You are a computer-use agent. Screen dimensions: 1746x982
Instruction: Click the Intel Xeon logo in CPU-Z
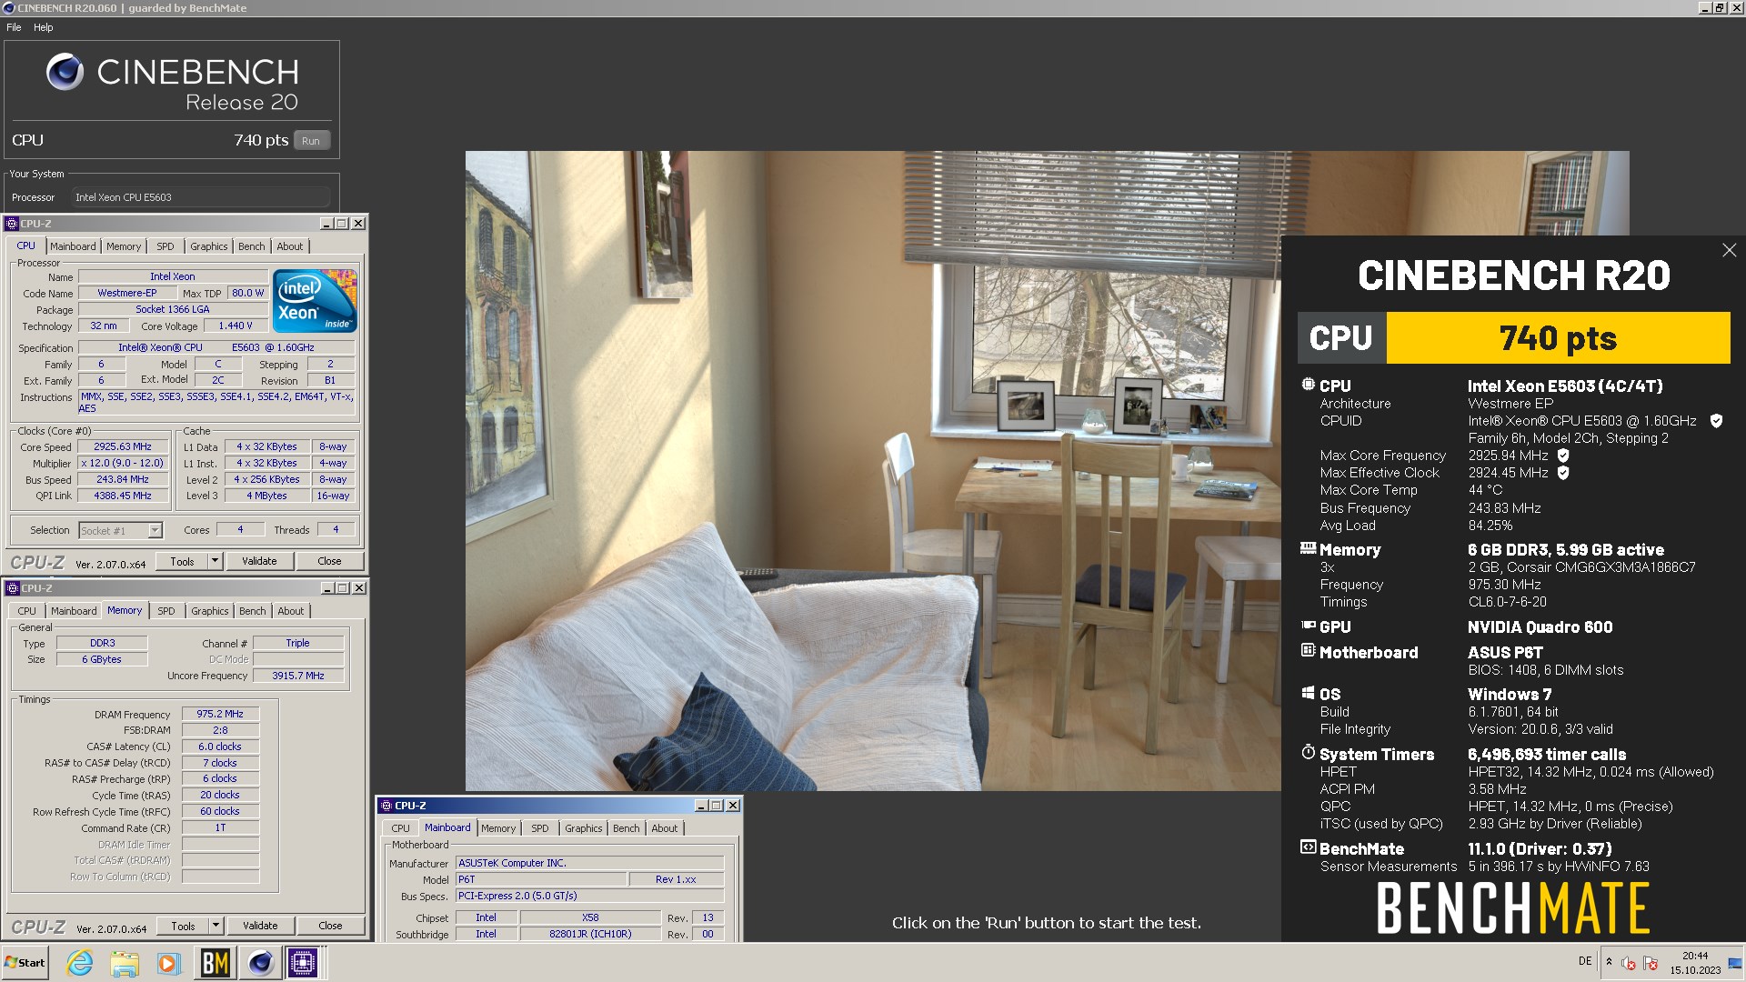pos(315,301)
